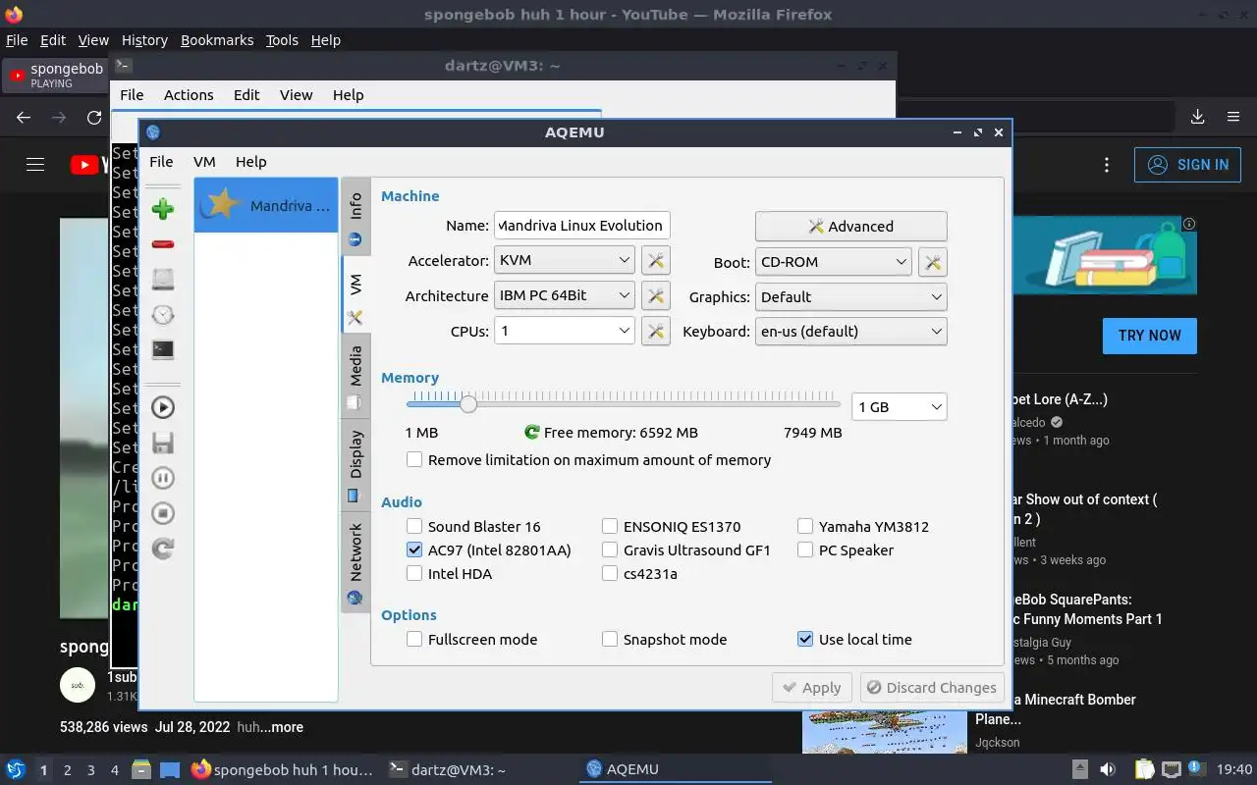This screenshot has height=785, width=1257.
Task: Open the VM disk image icon in sidebar
Action: pos(163,280)
